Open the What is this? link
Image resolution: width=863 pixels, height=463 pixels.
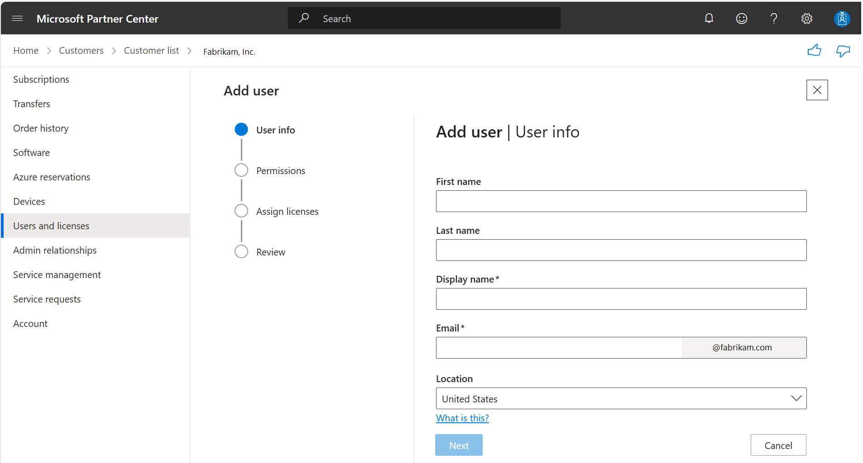point(462,418)
